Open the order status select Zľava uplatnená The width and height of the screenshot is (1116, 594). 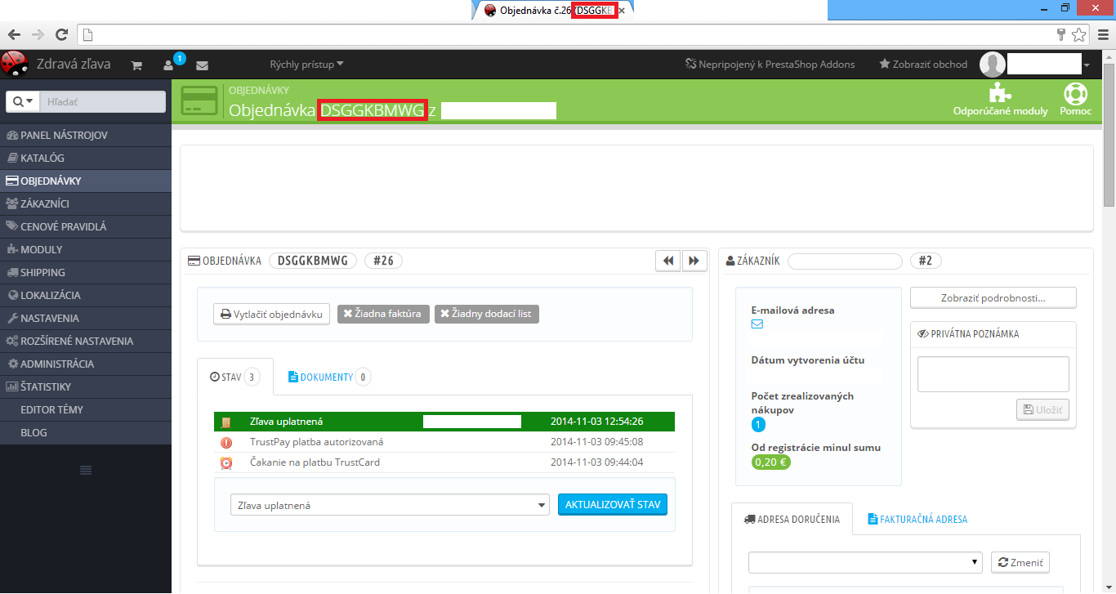(x=389, y=505)
